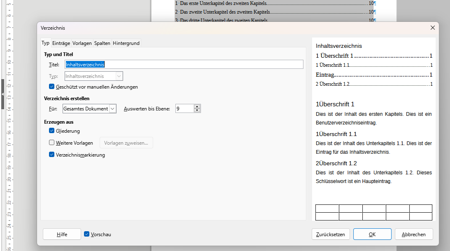Switch to the Einträge tab
This screenshot has height=251, width=450.
pyautogui.click(x=61, y=43)
